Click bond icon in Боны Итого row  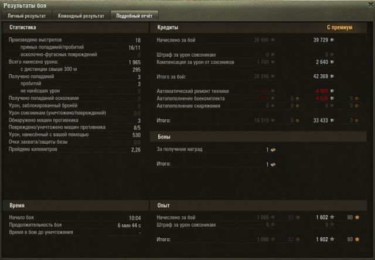pos(273,164)
